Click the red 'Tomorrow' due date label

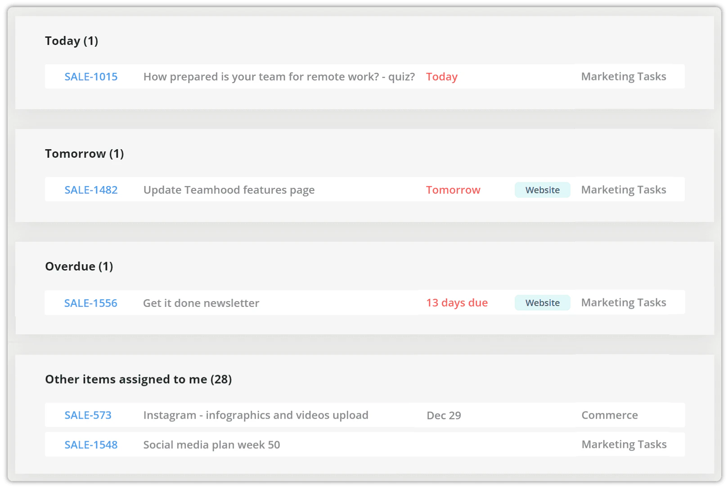pyautogui.click(x=453, y=190)
